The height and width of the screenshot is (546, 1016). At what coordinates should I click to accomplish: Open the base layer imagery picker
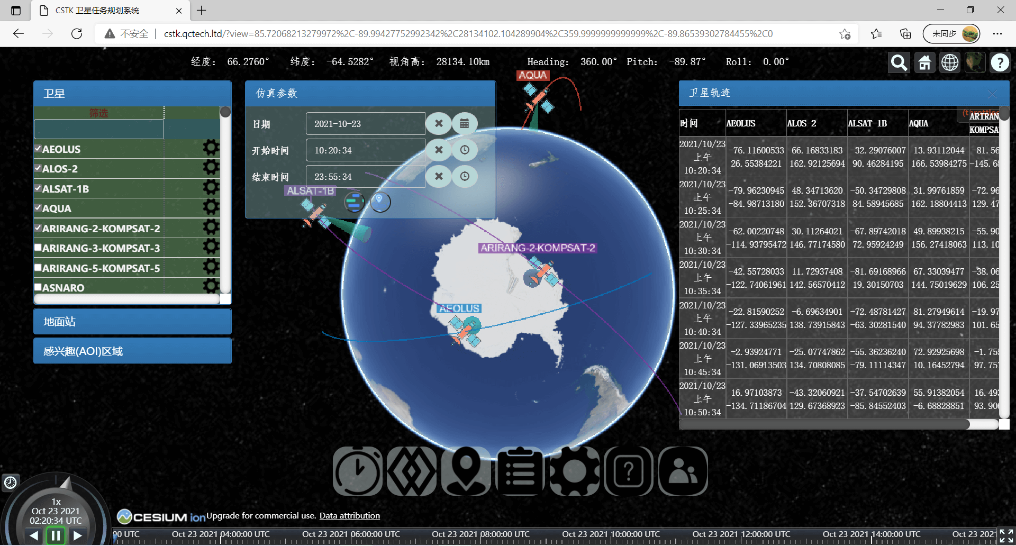coord(975,63)
